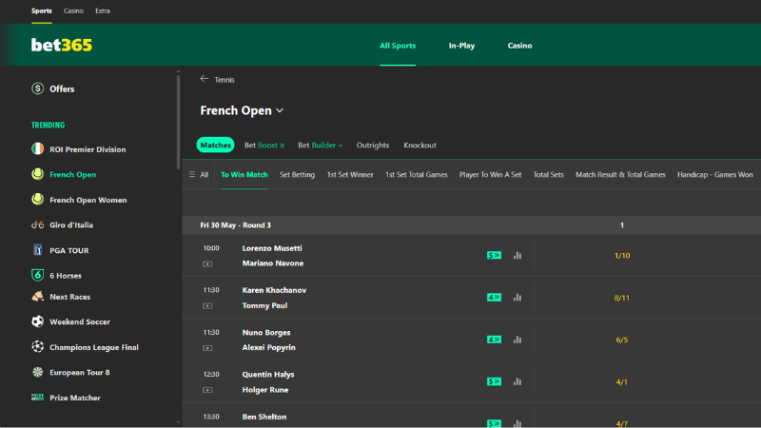Click the ROI Premier Division flag icon
761x428 pixels.
(x=37, y=149)
